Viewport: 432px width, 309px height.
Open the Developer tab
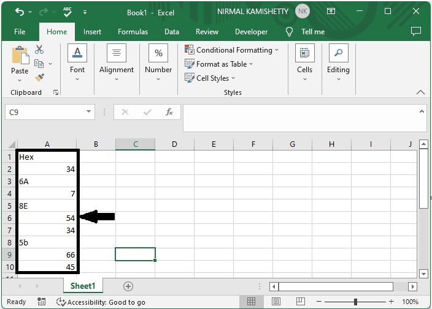coord(251,32)
